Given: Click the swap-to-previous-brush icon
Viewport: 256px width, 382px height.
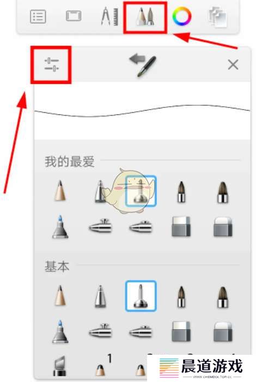Looking at the screenshot, I should [143, 65].
